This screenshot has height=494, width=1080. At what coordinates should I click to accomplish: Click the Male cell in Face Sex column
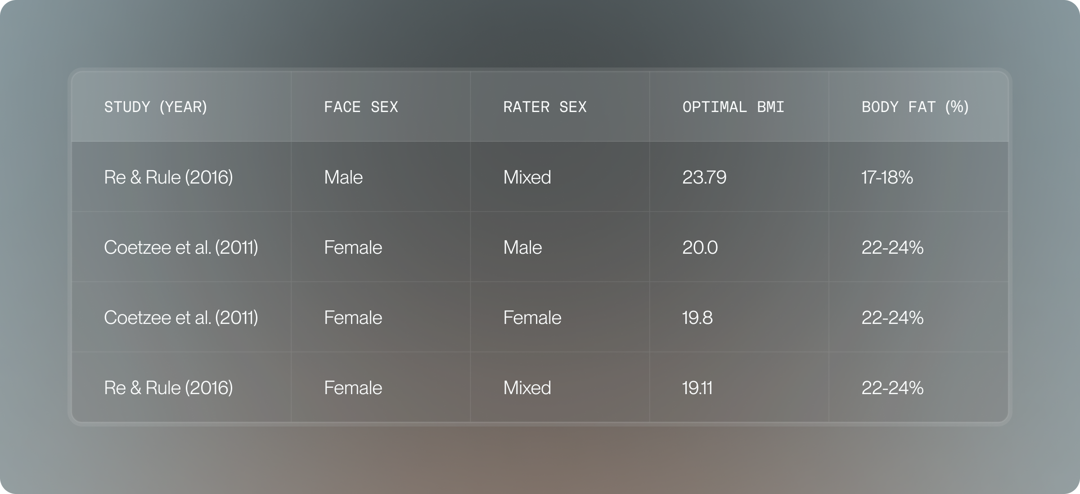pos(343,177)
